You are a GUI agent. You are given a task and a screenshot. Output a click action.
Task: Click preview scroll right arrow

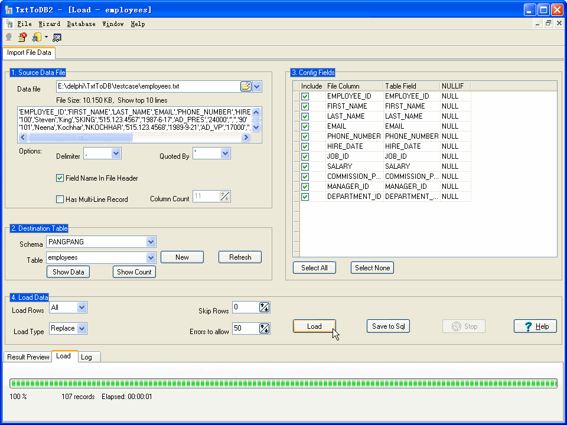(x=246, y=138)
